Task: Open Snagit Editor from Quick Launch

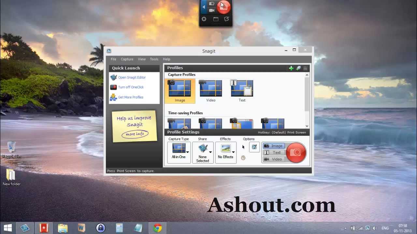Action: pyautogui.click(x=132, y=77)
